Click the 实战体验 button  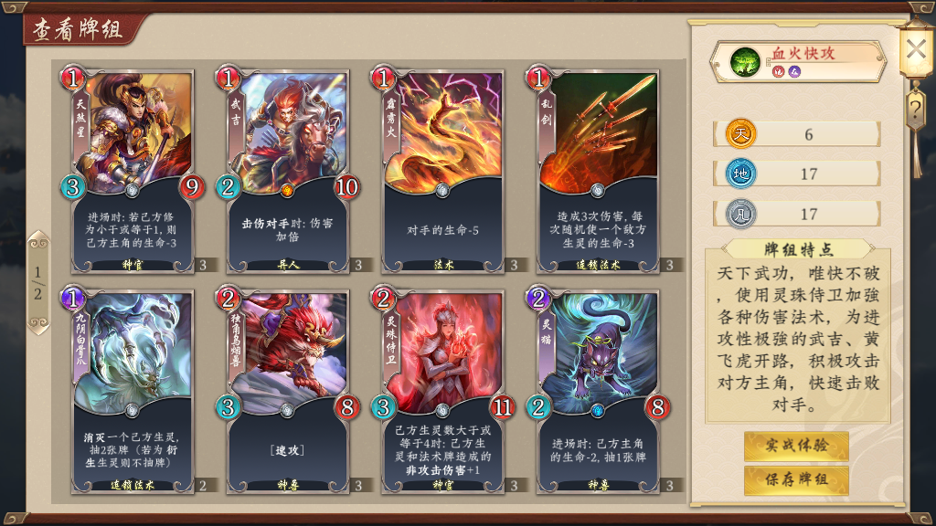tap(796, 446)
